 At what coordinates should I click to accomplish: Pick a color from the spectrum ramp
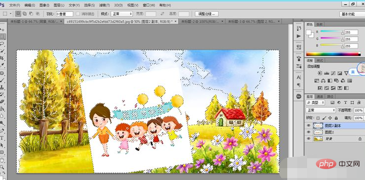(x=333, y=54)
